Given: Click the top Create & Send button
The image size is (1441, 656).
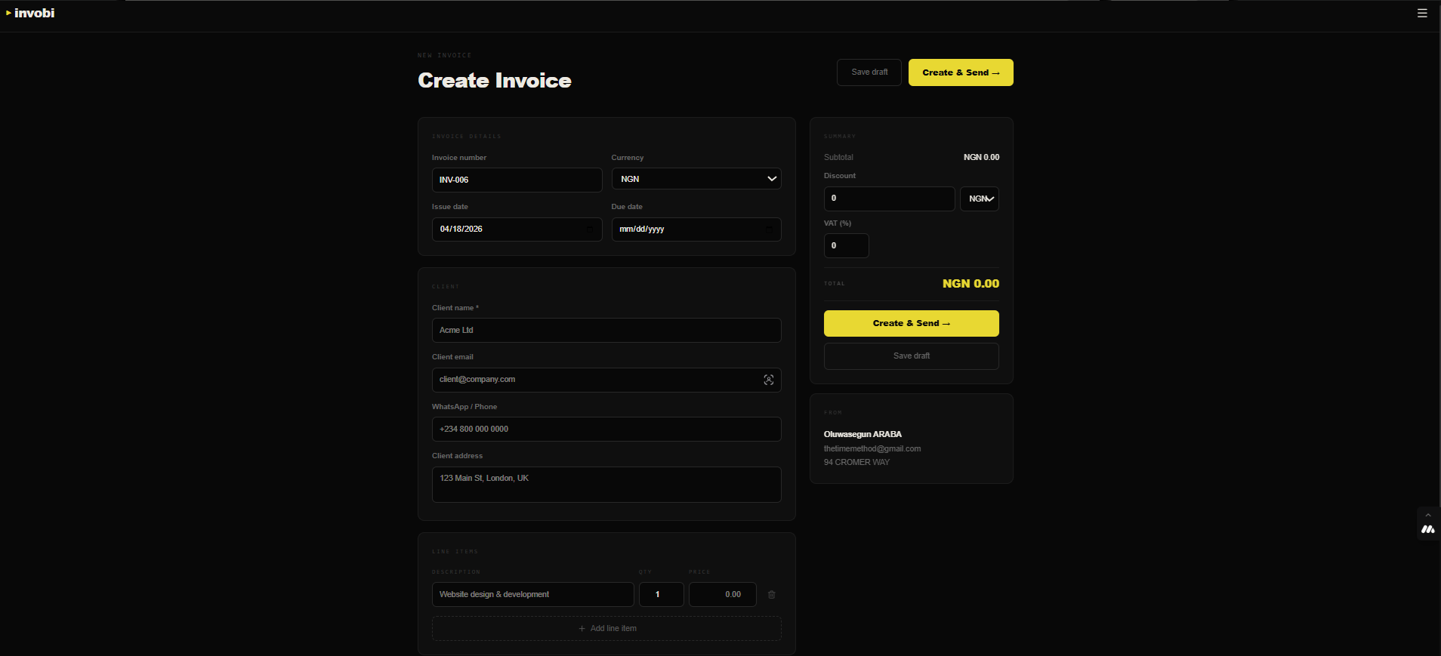Looking at the screenshot, I should [x=961, y=72].
